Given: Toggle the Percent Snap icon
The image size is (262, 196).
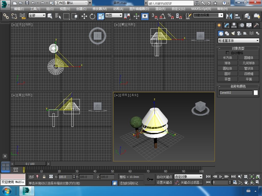Looking at the screenshot, I should (x=171, y=16).
